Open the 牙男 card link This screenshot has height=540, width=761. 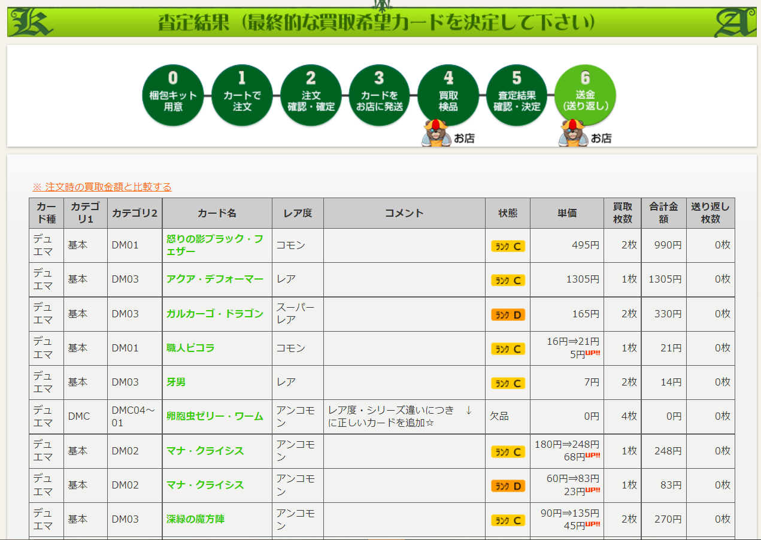coord(176,382)
